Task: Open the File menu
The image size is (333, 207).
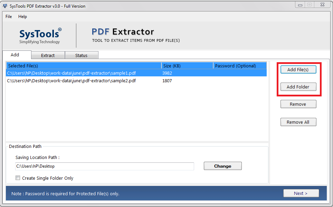Action: 9,17
